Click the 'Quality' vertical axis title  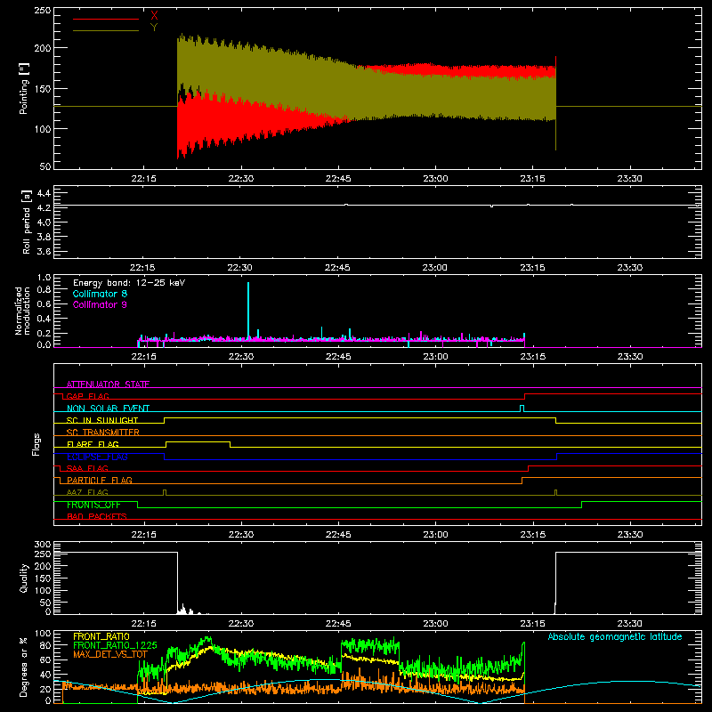(x=24, y=578)
